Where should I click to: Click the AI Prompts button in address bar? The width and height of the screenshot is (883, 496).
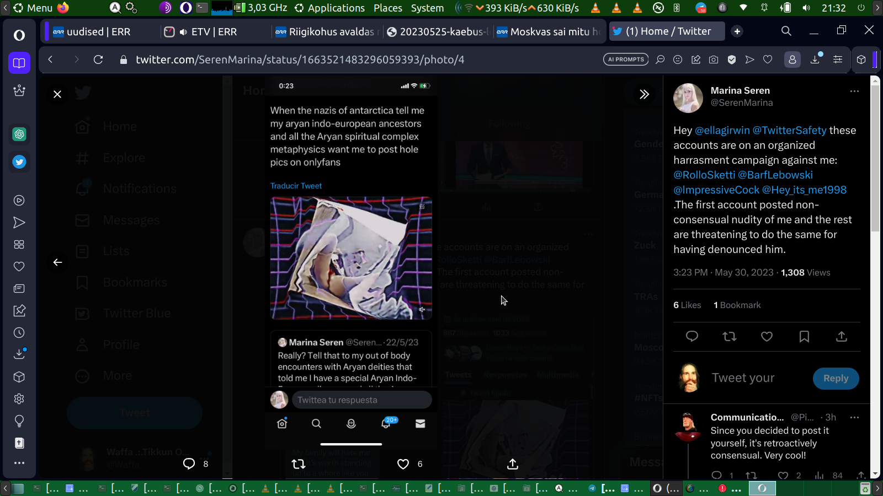[x=626, y=60]
